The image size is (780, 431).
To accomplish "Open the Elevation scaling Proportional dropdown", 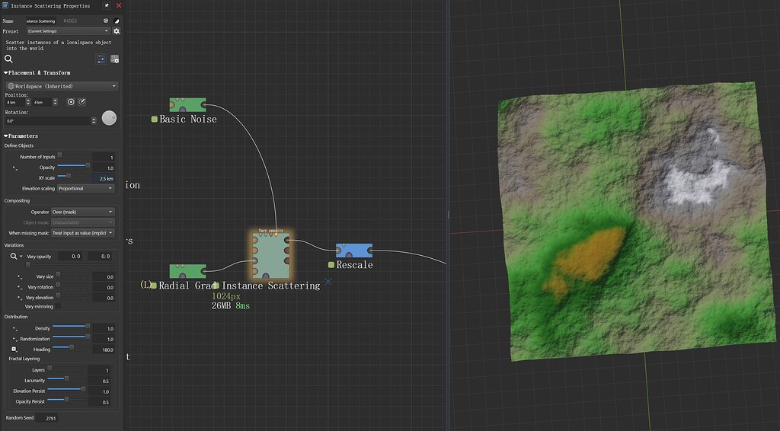I will (85, 188).
